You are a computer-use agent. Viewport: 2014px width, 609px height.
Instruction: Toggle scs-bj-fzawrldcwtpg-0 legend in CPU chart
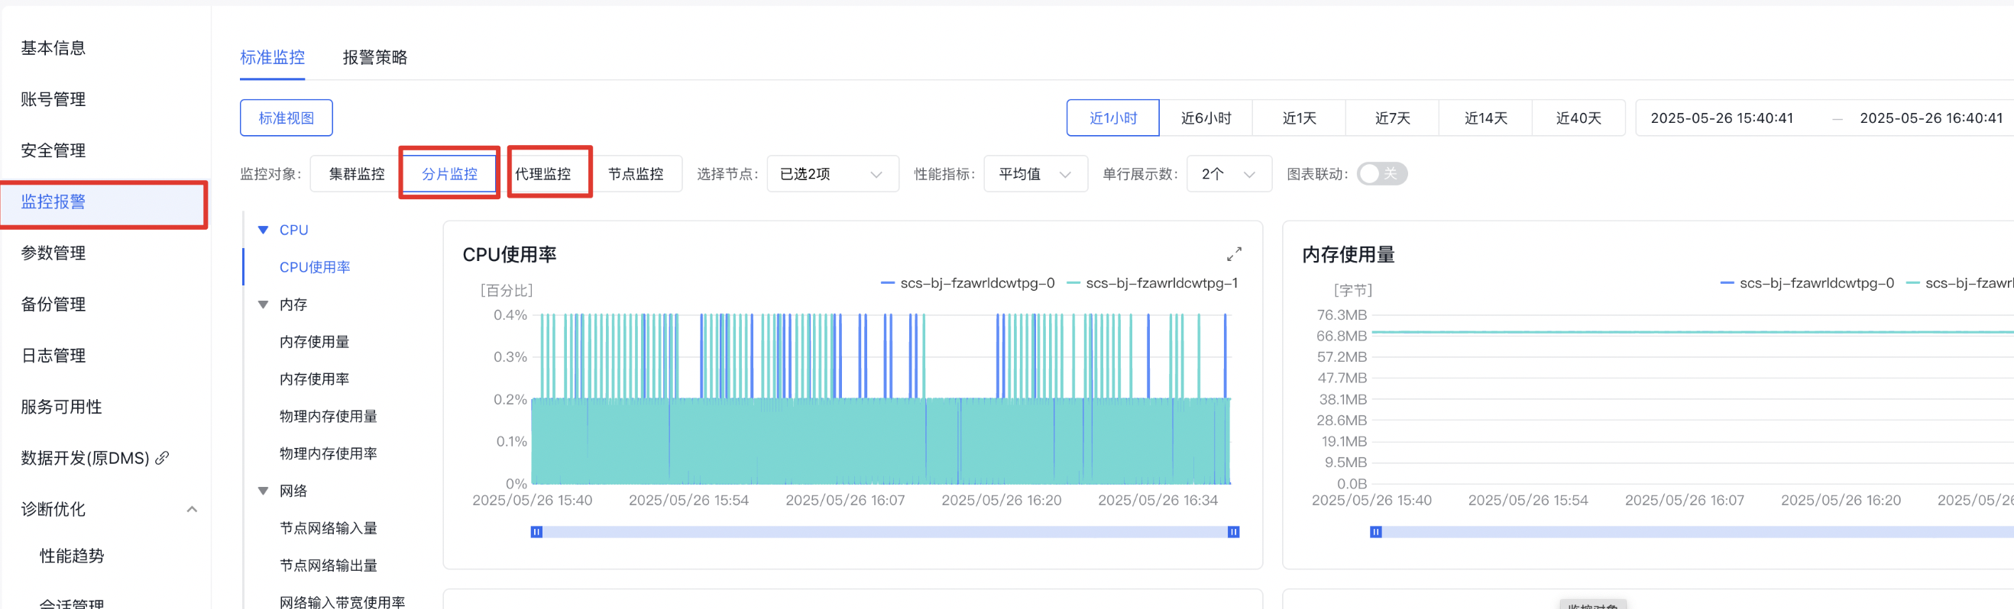(x=967, y=282)
